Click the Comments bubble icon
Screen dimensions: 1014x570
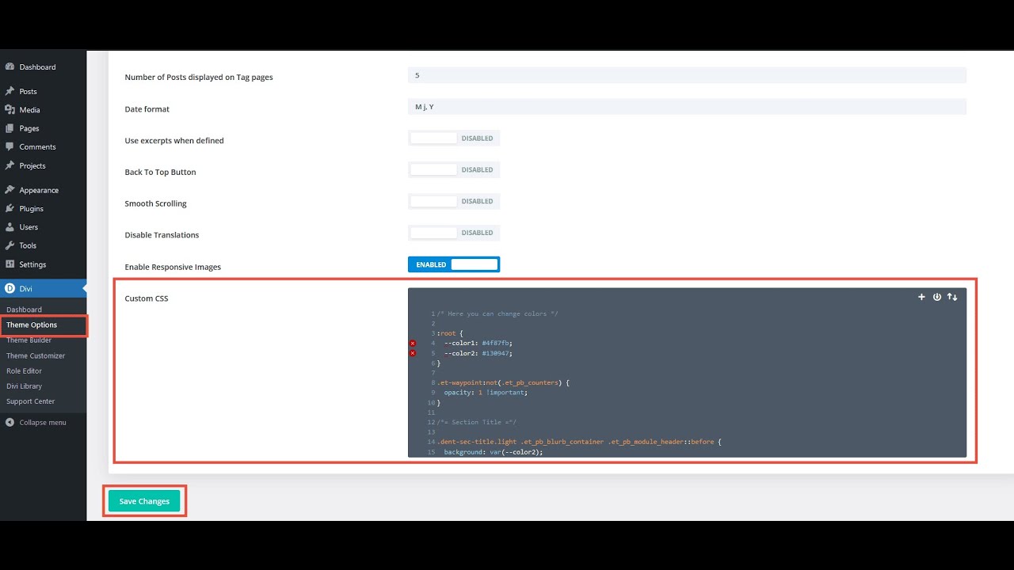[x=10, y=146]
